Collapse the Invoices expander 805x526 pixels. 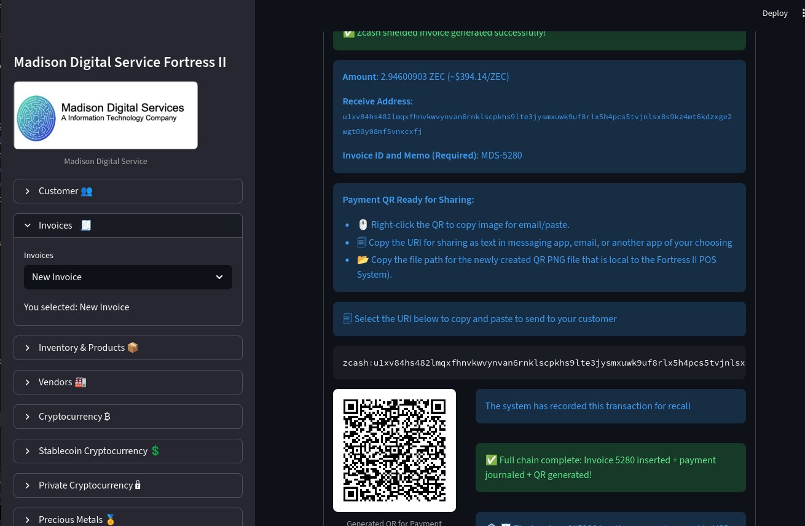pos(128,226)
